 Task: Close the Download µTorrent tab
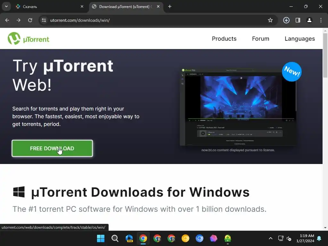pyautogui.click(x=158, y=6)
